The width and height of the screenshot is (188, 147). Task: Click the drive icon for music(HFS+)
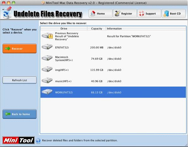click(47, 81)
